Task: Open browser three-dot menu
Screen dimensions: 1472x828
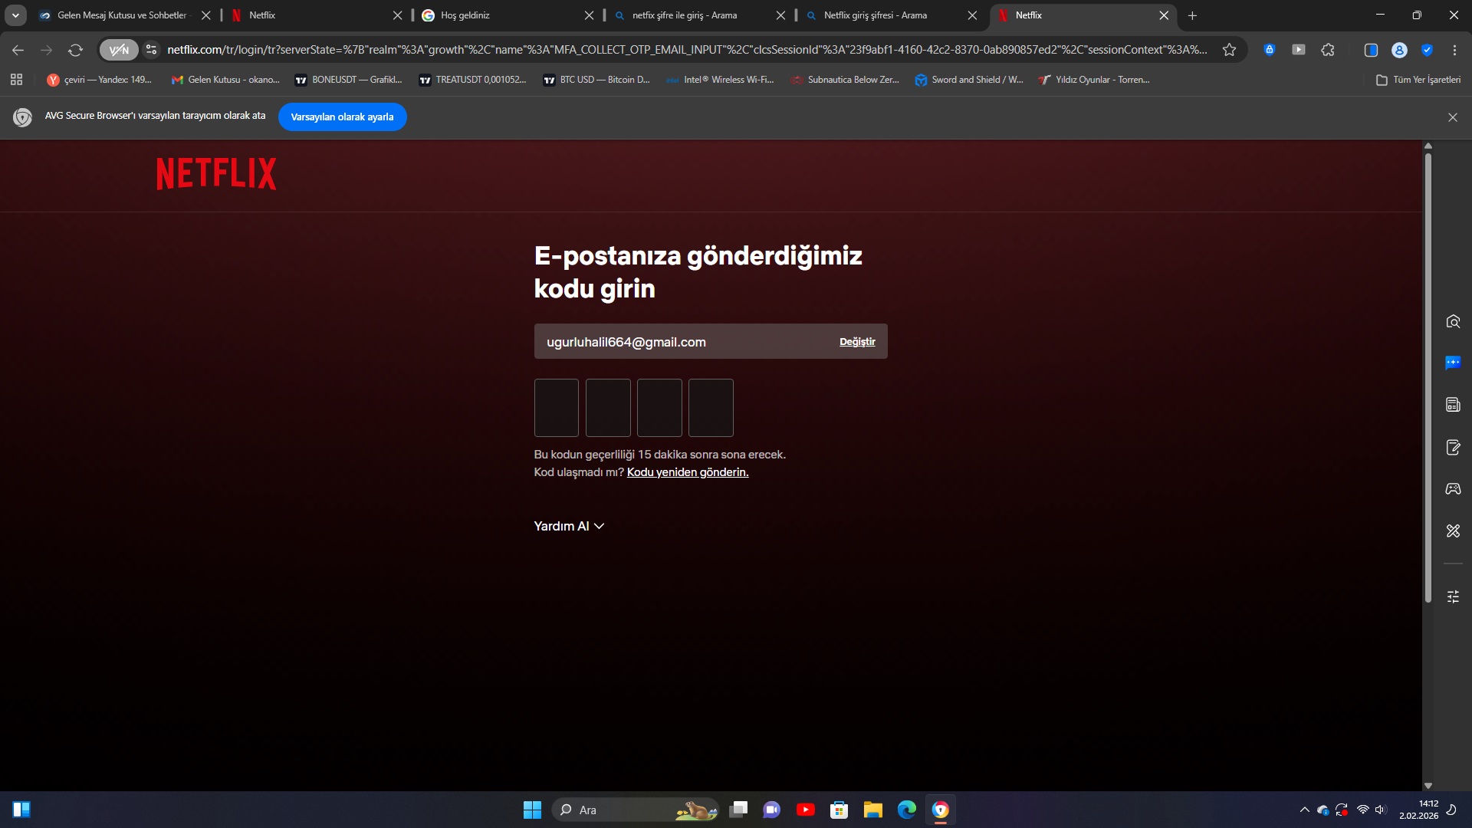Action: (1454, 50)
